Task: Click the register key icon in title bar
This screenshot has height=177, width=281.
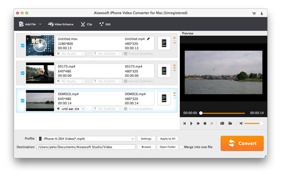Action: tap(262, 13)
